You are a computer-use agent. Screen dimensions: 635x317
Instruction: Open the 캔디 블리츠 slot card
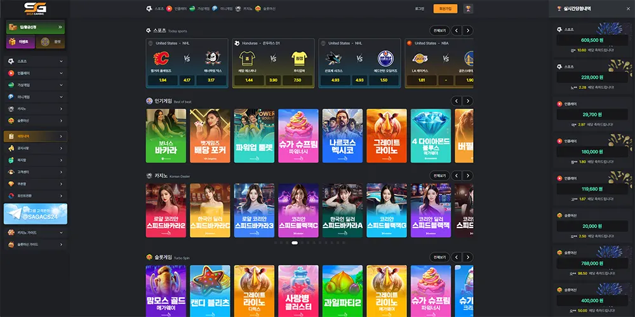pos(210,291)
